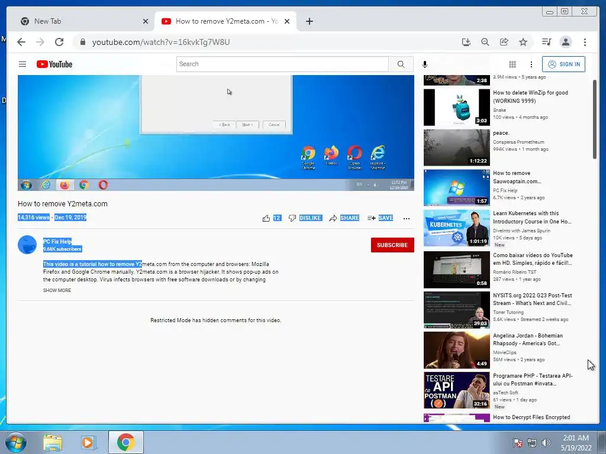Click Restricted Mode has hidden comments text
Image resolution: width=606 pixels, height=454 pixels.
point(215,320)
